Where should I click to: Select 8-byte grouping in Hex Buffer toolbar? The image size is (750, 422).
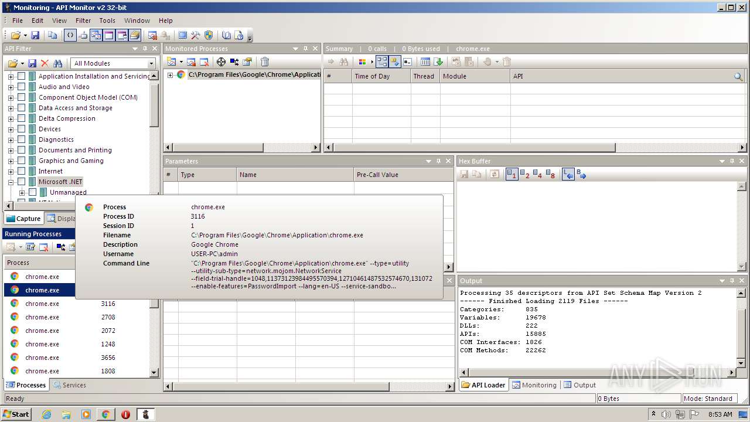550,174
